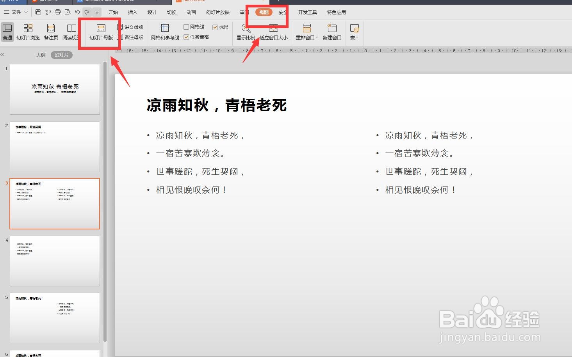This screenshot has height=357, width=572.
Task: Click left bullet 相见恨晚叹奈何！
Action: (192, 190)
